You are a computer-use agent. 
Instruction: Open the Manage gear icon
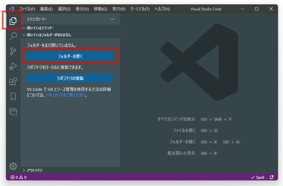click(x=13, y=166)
